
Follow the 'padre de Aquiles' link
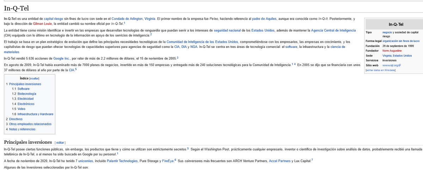(265, 18)
